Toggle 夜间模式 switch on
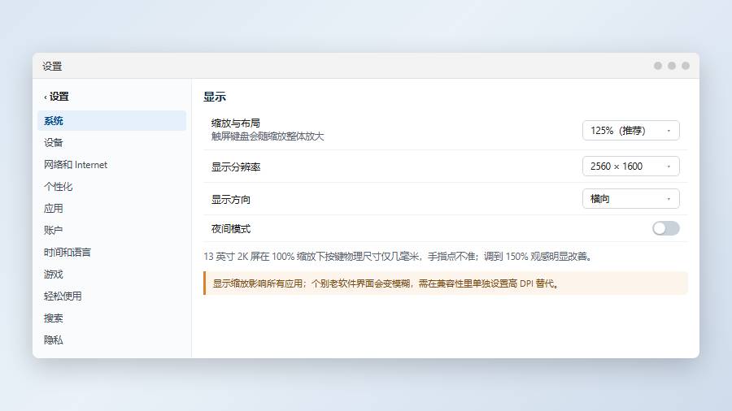This screenshot has width=732, height=411. (665, 228)
